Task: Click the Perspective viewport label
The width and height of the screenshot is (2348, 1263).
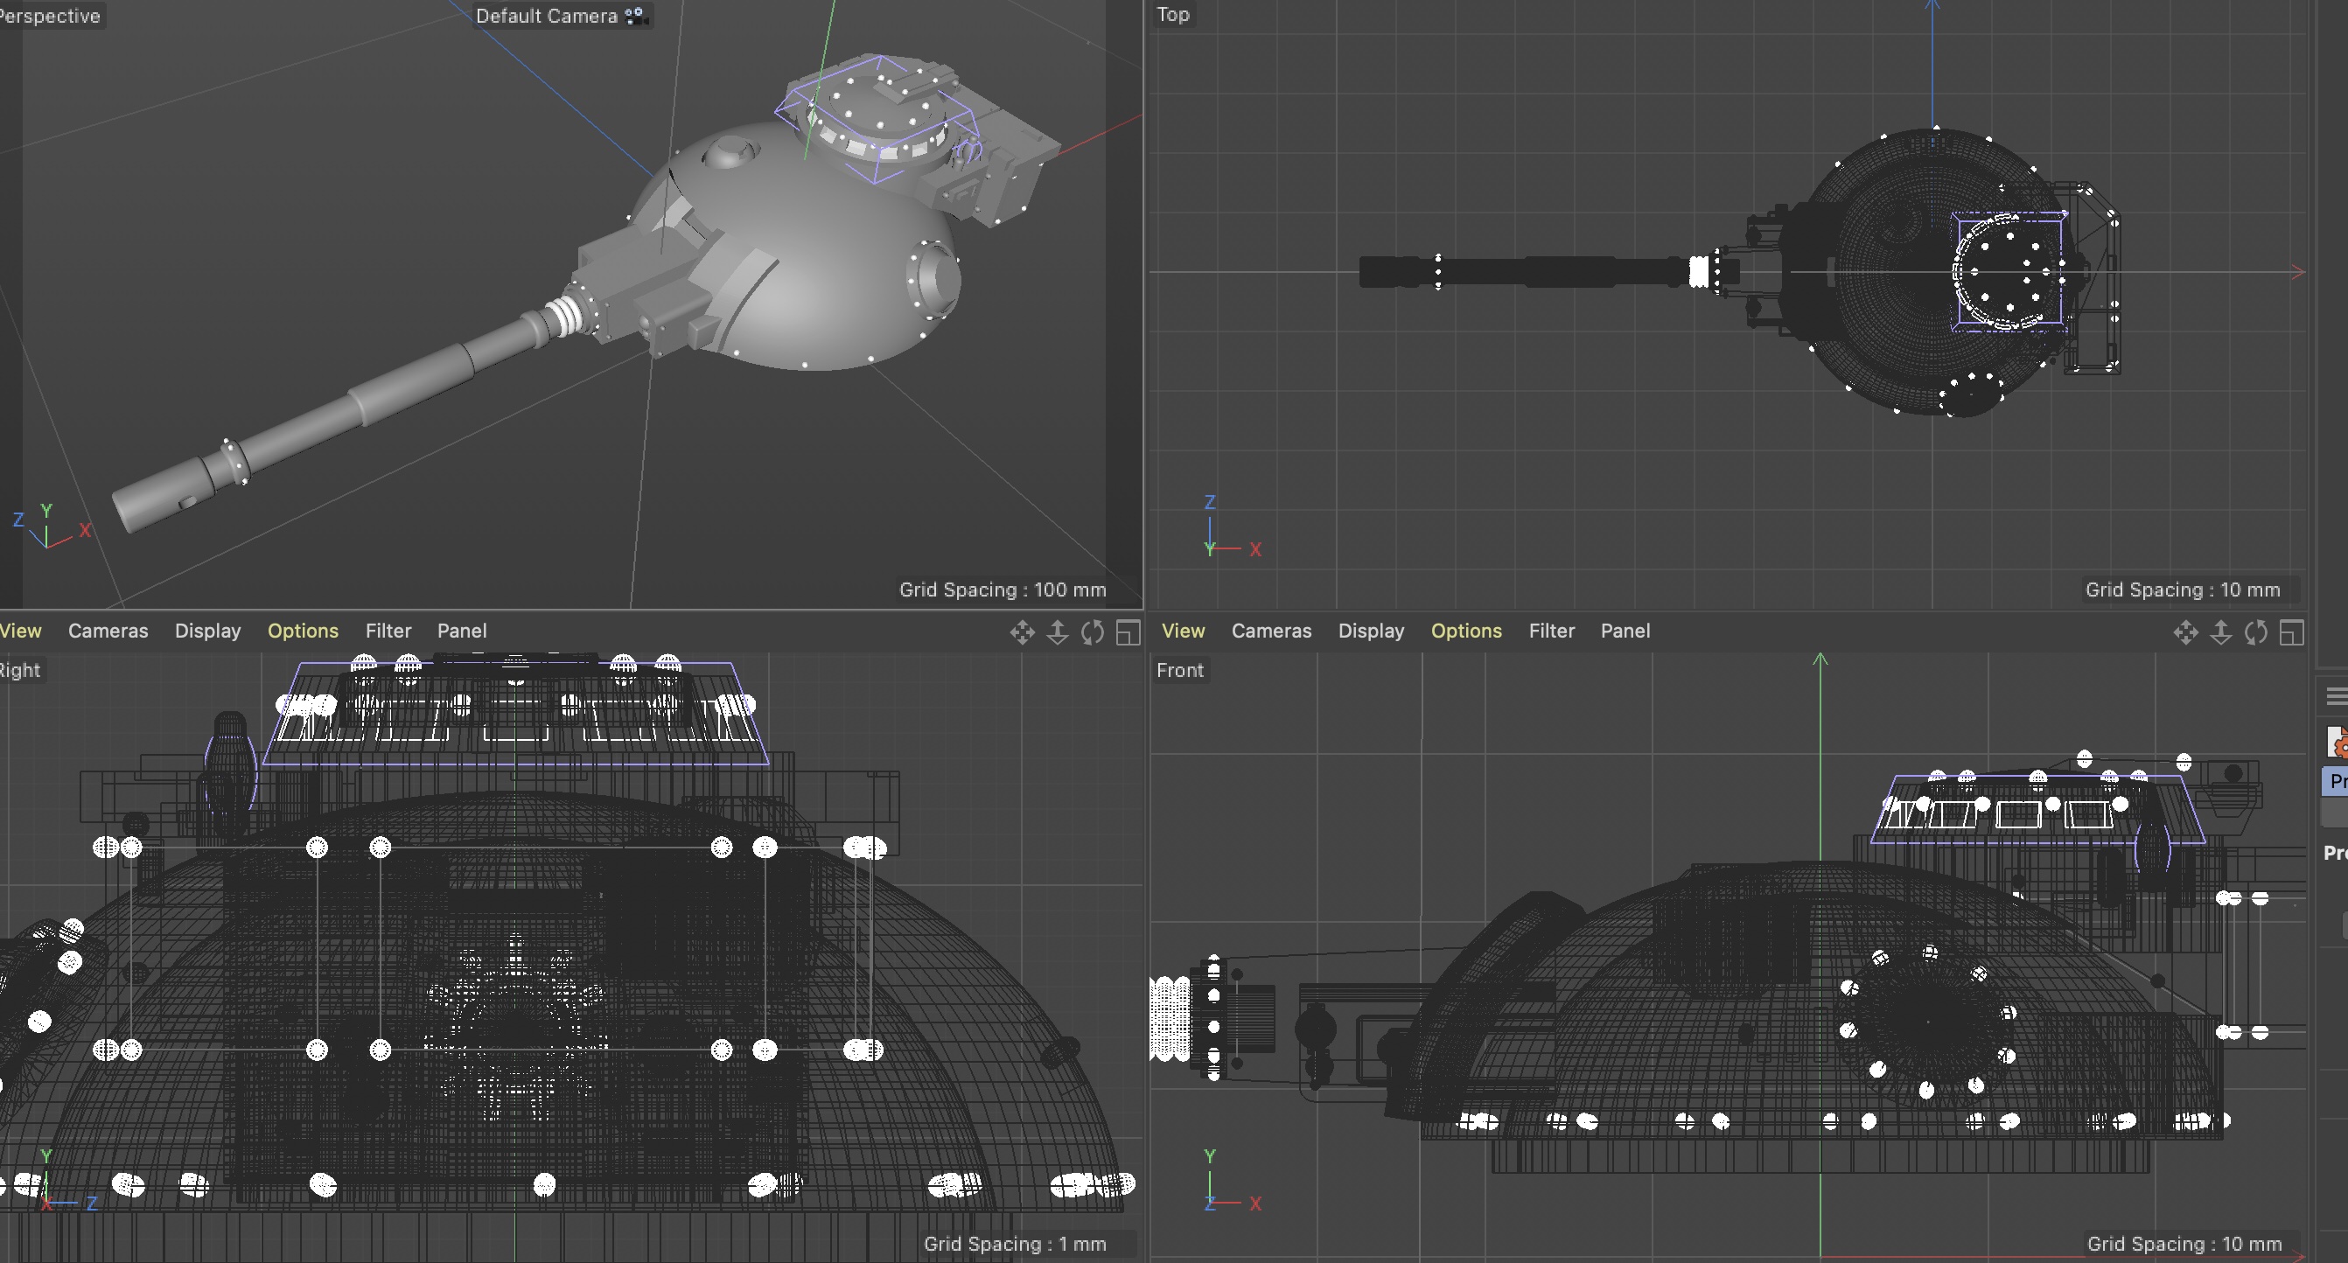Action: point(49,16)
